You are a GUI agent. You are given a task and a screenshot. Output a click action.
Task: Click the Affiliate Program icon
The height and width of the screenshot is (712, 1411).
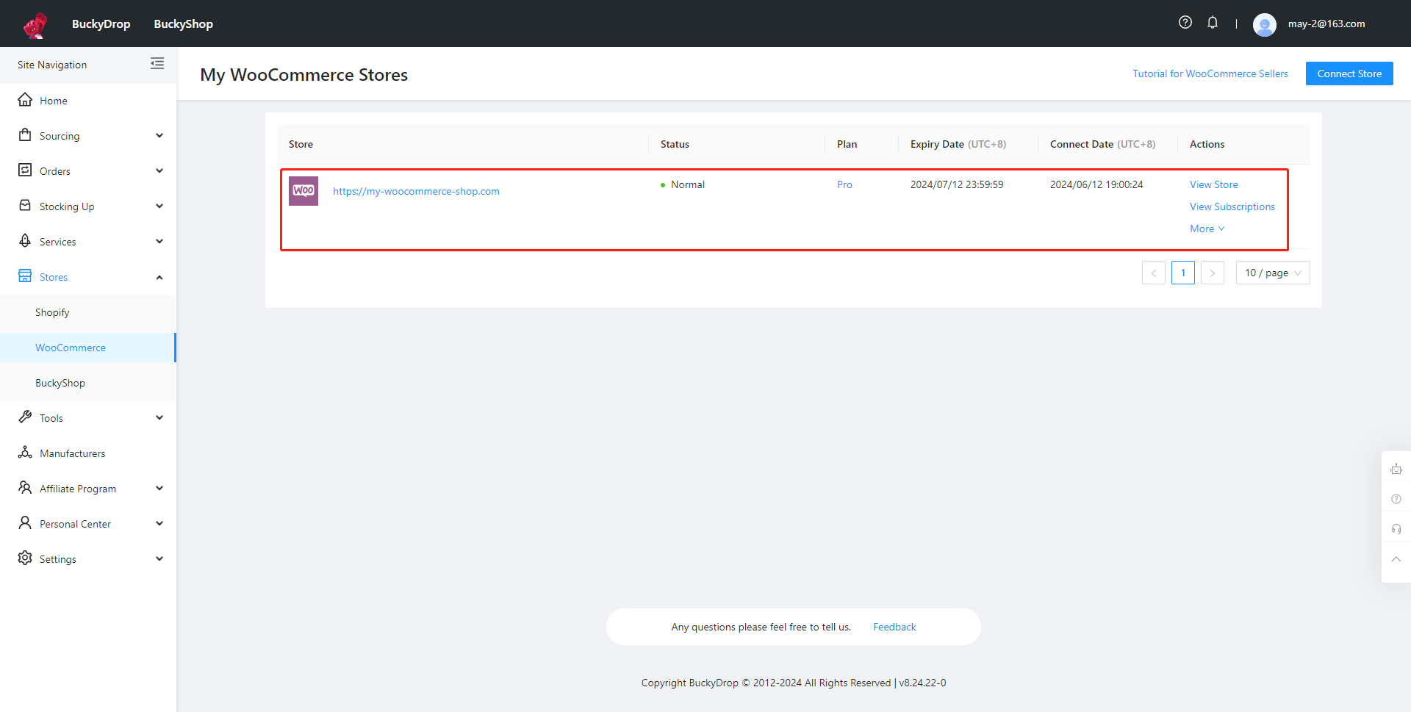[25, 488]
